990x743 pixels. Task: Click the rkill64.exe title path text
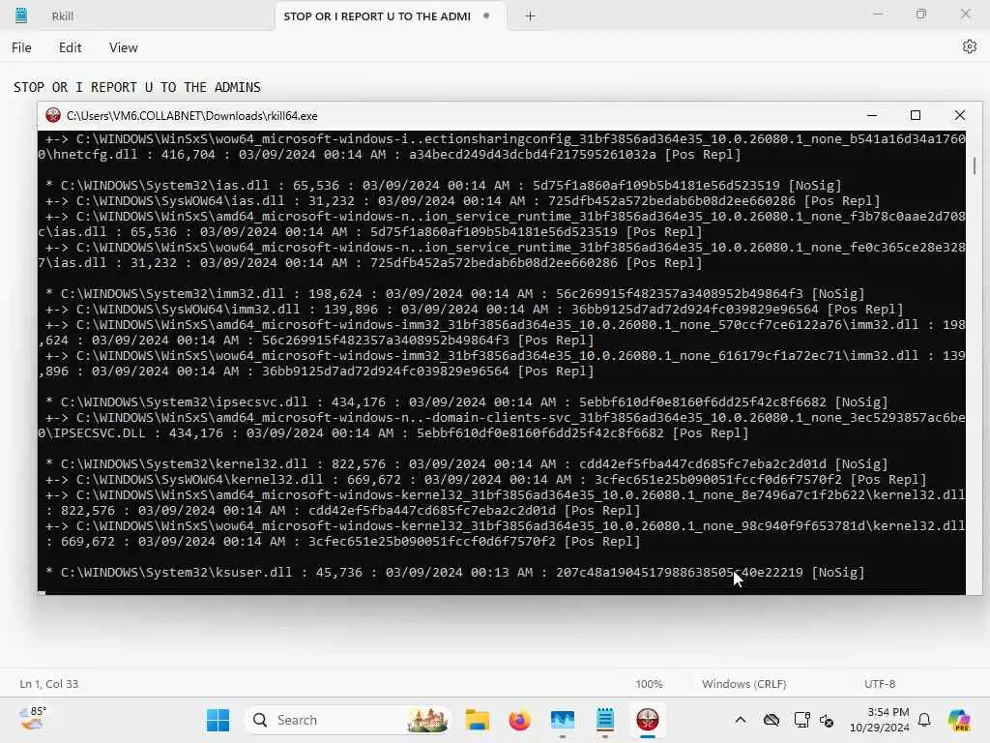point(192,116)
